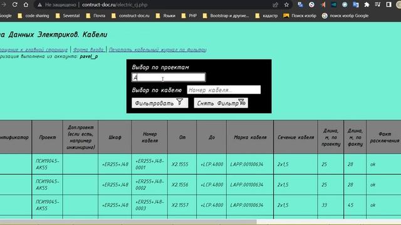Open the print cable journal by filter link
Screen dimensions: 401x225
point(157,49)
